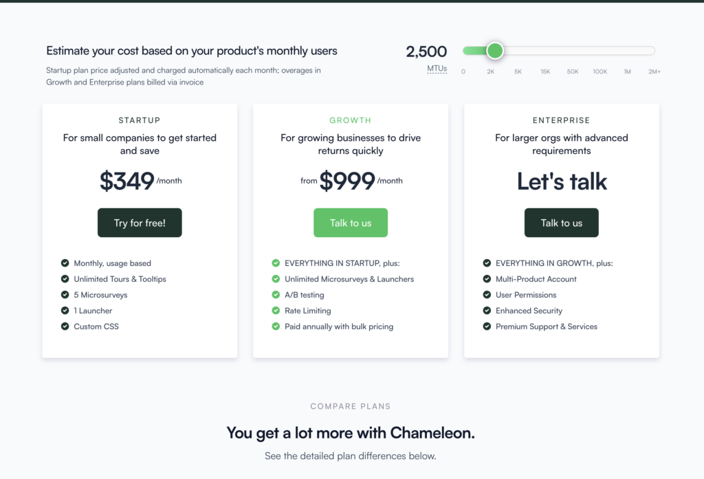Click the green checkmark beside A/B testing
Viewport: 704px width, 479px height.
coord(276,295)
